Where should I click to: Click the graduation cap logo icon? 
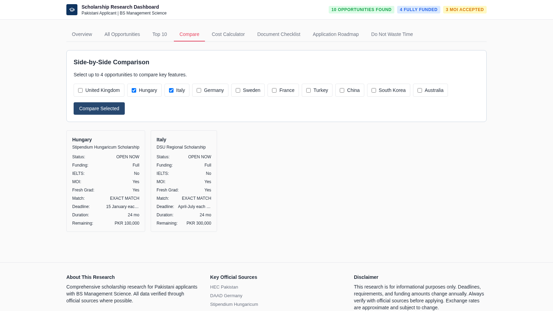point(72,10)
